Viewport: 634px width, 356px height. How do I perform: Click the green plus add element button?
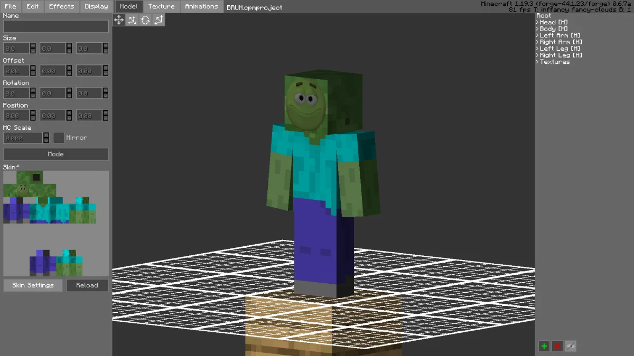tap(544, 346)
